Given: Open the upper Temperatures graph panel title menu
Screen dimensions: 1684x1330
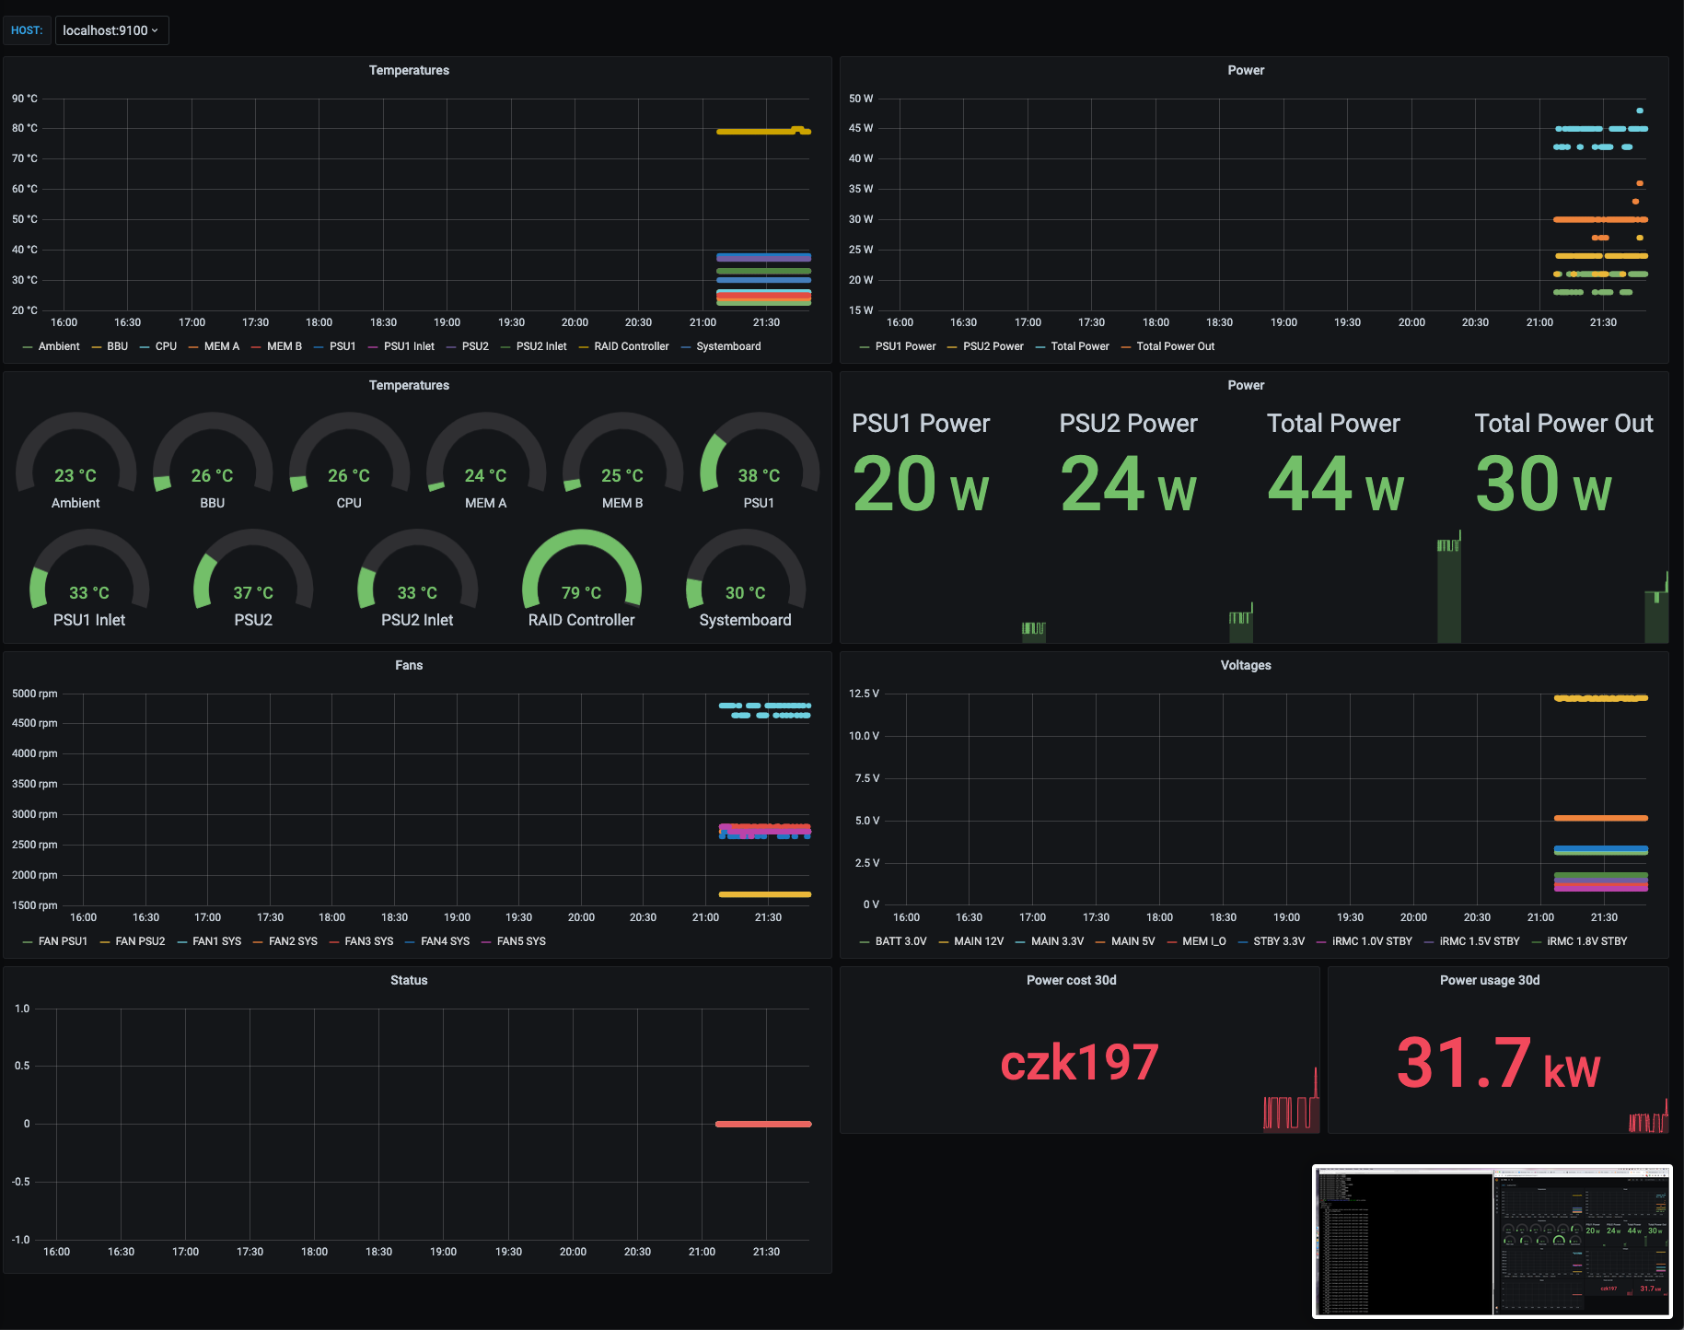Looking at the screenshot, I should [x=409, y=70].
